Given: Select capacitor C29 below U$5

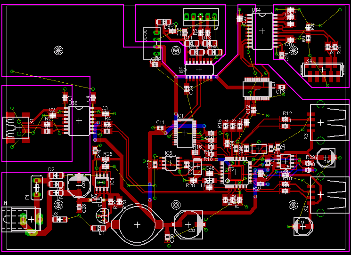Looking at the screenshot, I should tap(187, 89).
